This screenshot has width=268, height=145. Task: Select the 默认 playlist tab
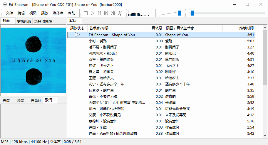(x=75, y=21)
